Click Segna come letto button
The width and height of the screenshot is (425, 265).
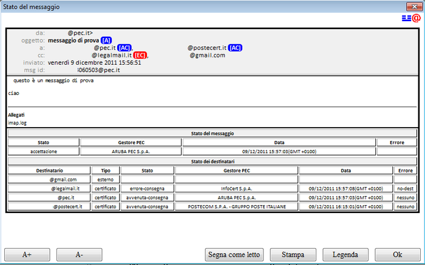click(x=234, y=255)
